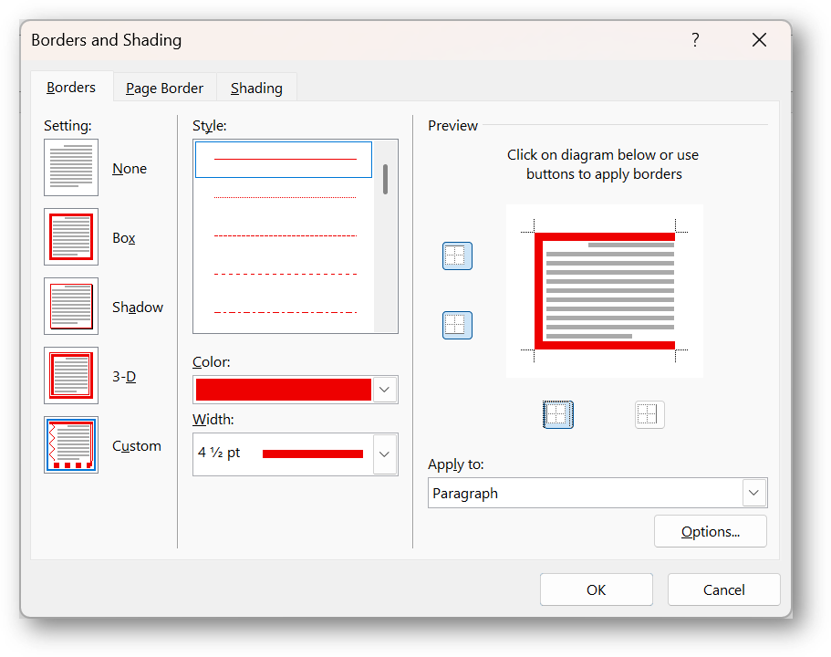Click the red swatch in the Color box
Image resolution: width=831 pixels, height=657 pixels.
pyautogui.click(x=283, y=390)
